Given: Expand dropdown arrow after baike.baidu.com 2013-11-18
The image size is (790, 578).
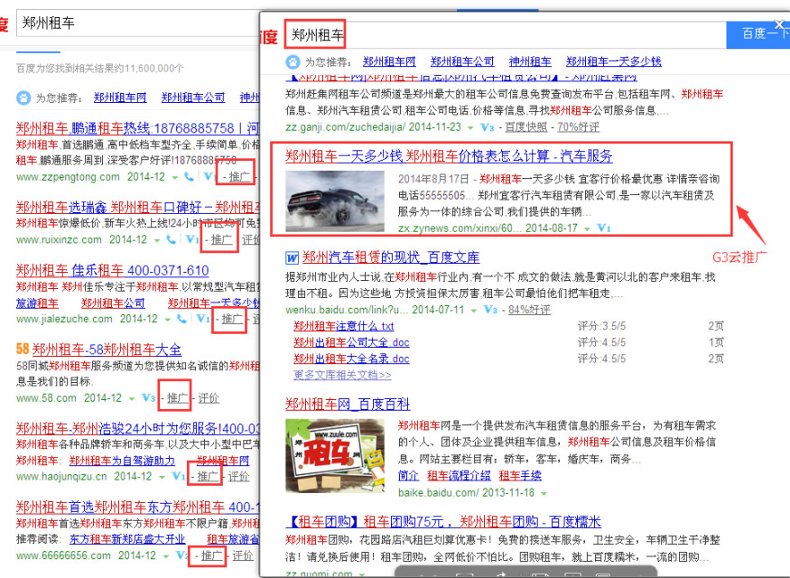Looking at the screenshot, I should coord(544,493).
